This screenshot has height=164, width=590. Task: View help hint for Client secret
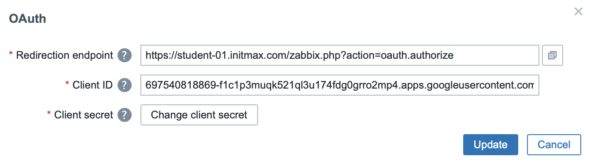tap(125, 115)
